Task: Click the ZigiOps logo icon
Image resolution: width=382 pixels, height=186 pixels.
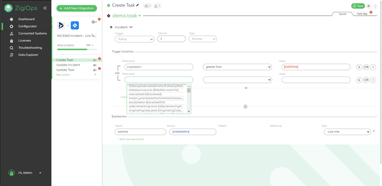Action: coord(9,8)
